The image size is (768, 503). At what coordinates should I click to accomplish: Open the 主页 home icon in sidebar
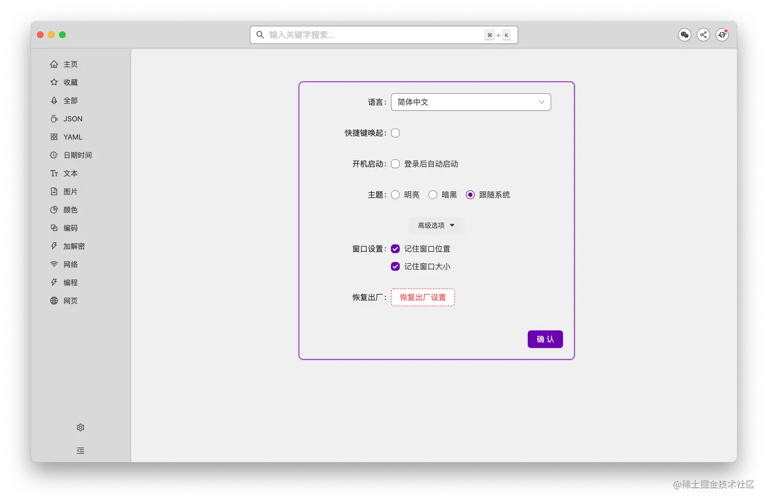[x=54, y=64]
